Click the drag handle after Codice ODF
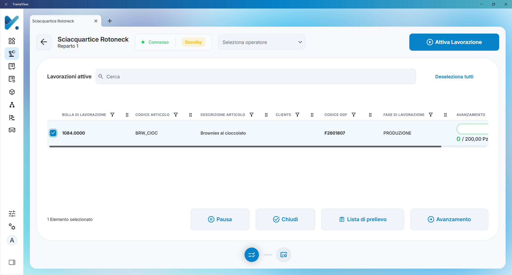This screenshot has height=275, width=512. [x=370, y=115]
